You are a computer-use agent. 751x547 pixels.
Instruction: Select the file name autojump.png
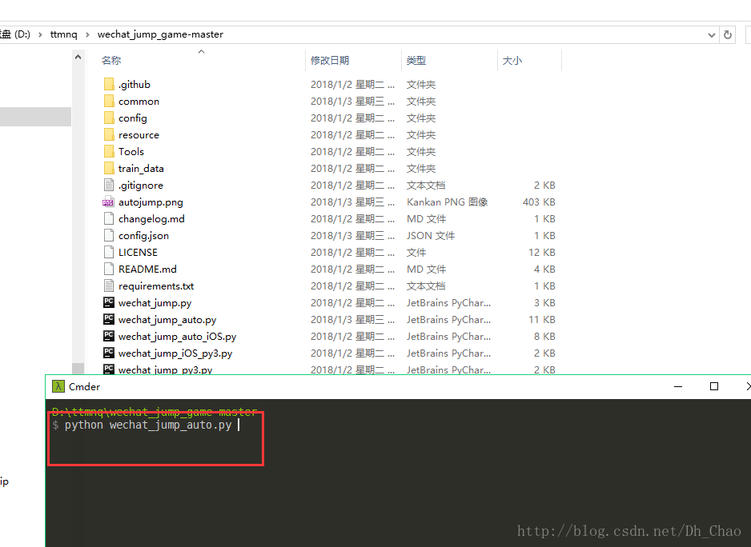pyautogui.click(x=151, y=202)
